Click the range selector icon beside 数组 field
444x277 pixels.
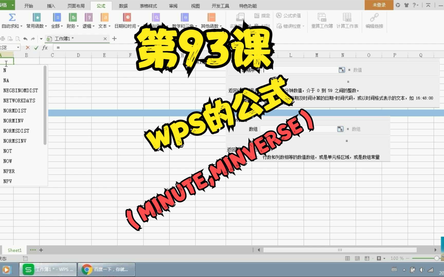(x=340, y=129)
